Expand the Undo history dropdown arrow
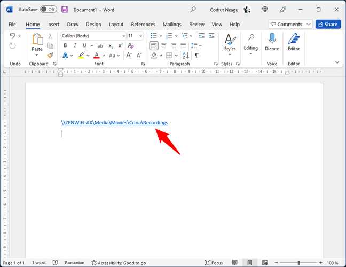This screenshot has width=346, height=267. click(x=19, y=36)
